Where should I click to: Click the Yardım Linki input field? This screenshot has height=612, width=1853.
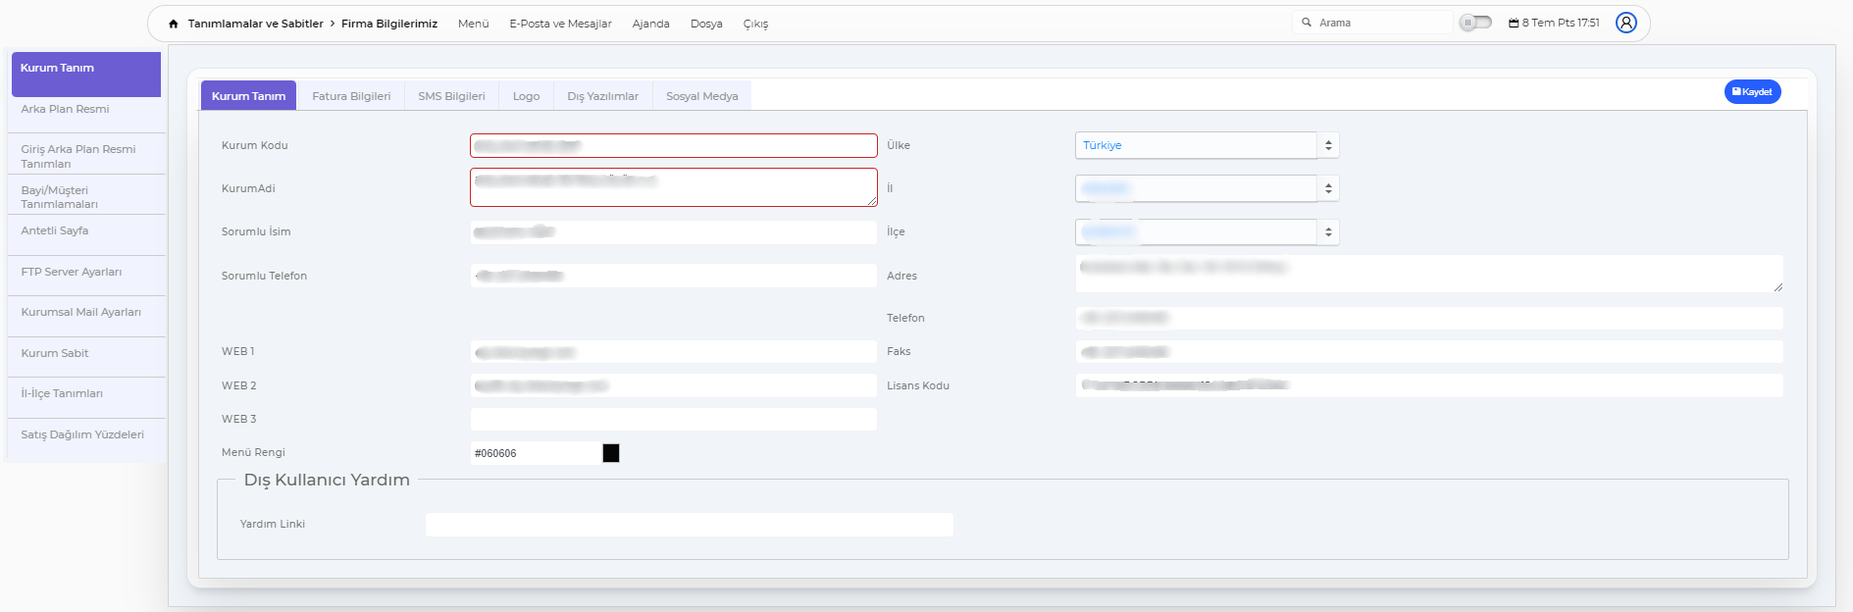pyautogui.click(x=689, y=525)
